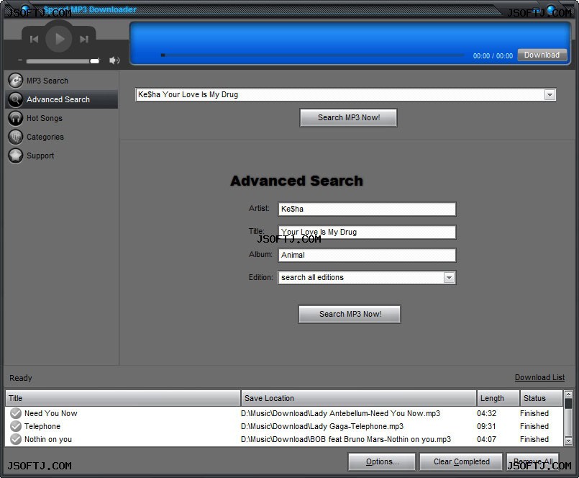Click the Album input field

pyautogui.click(x=367, y=255)
